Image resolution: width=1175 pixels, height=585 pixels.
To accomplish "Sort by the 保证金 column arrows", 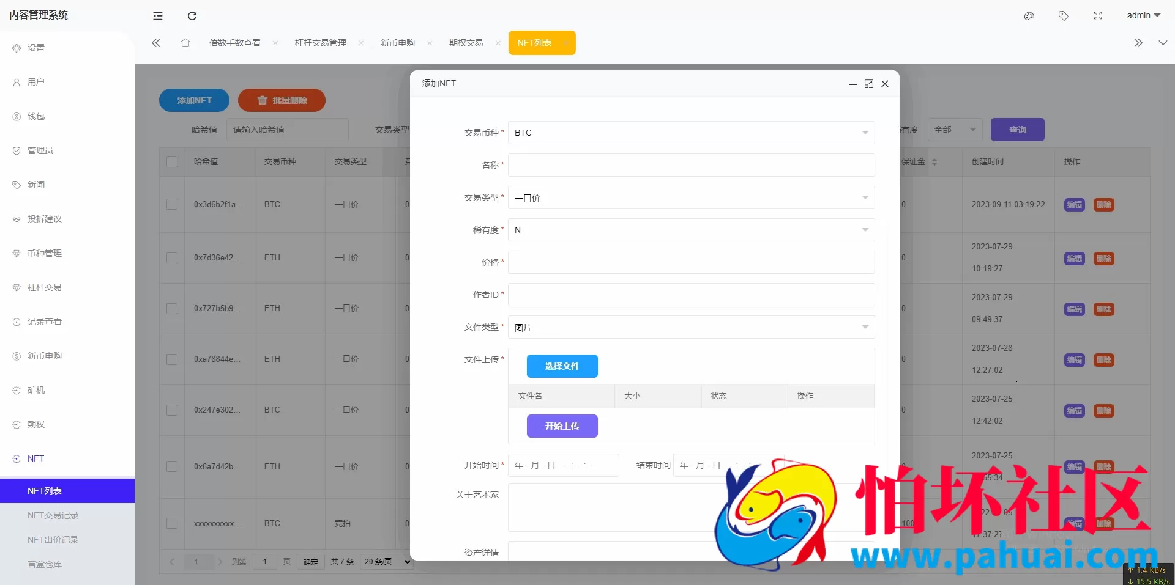I will (x=934, y=162).
